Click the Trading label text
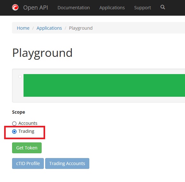185x182 pixels. pyautogui.click(x=26, y=131)
